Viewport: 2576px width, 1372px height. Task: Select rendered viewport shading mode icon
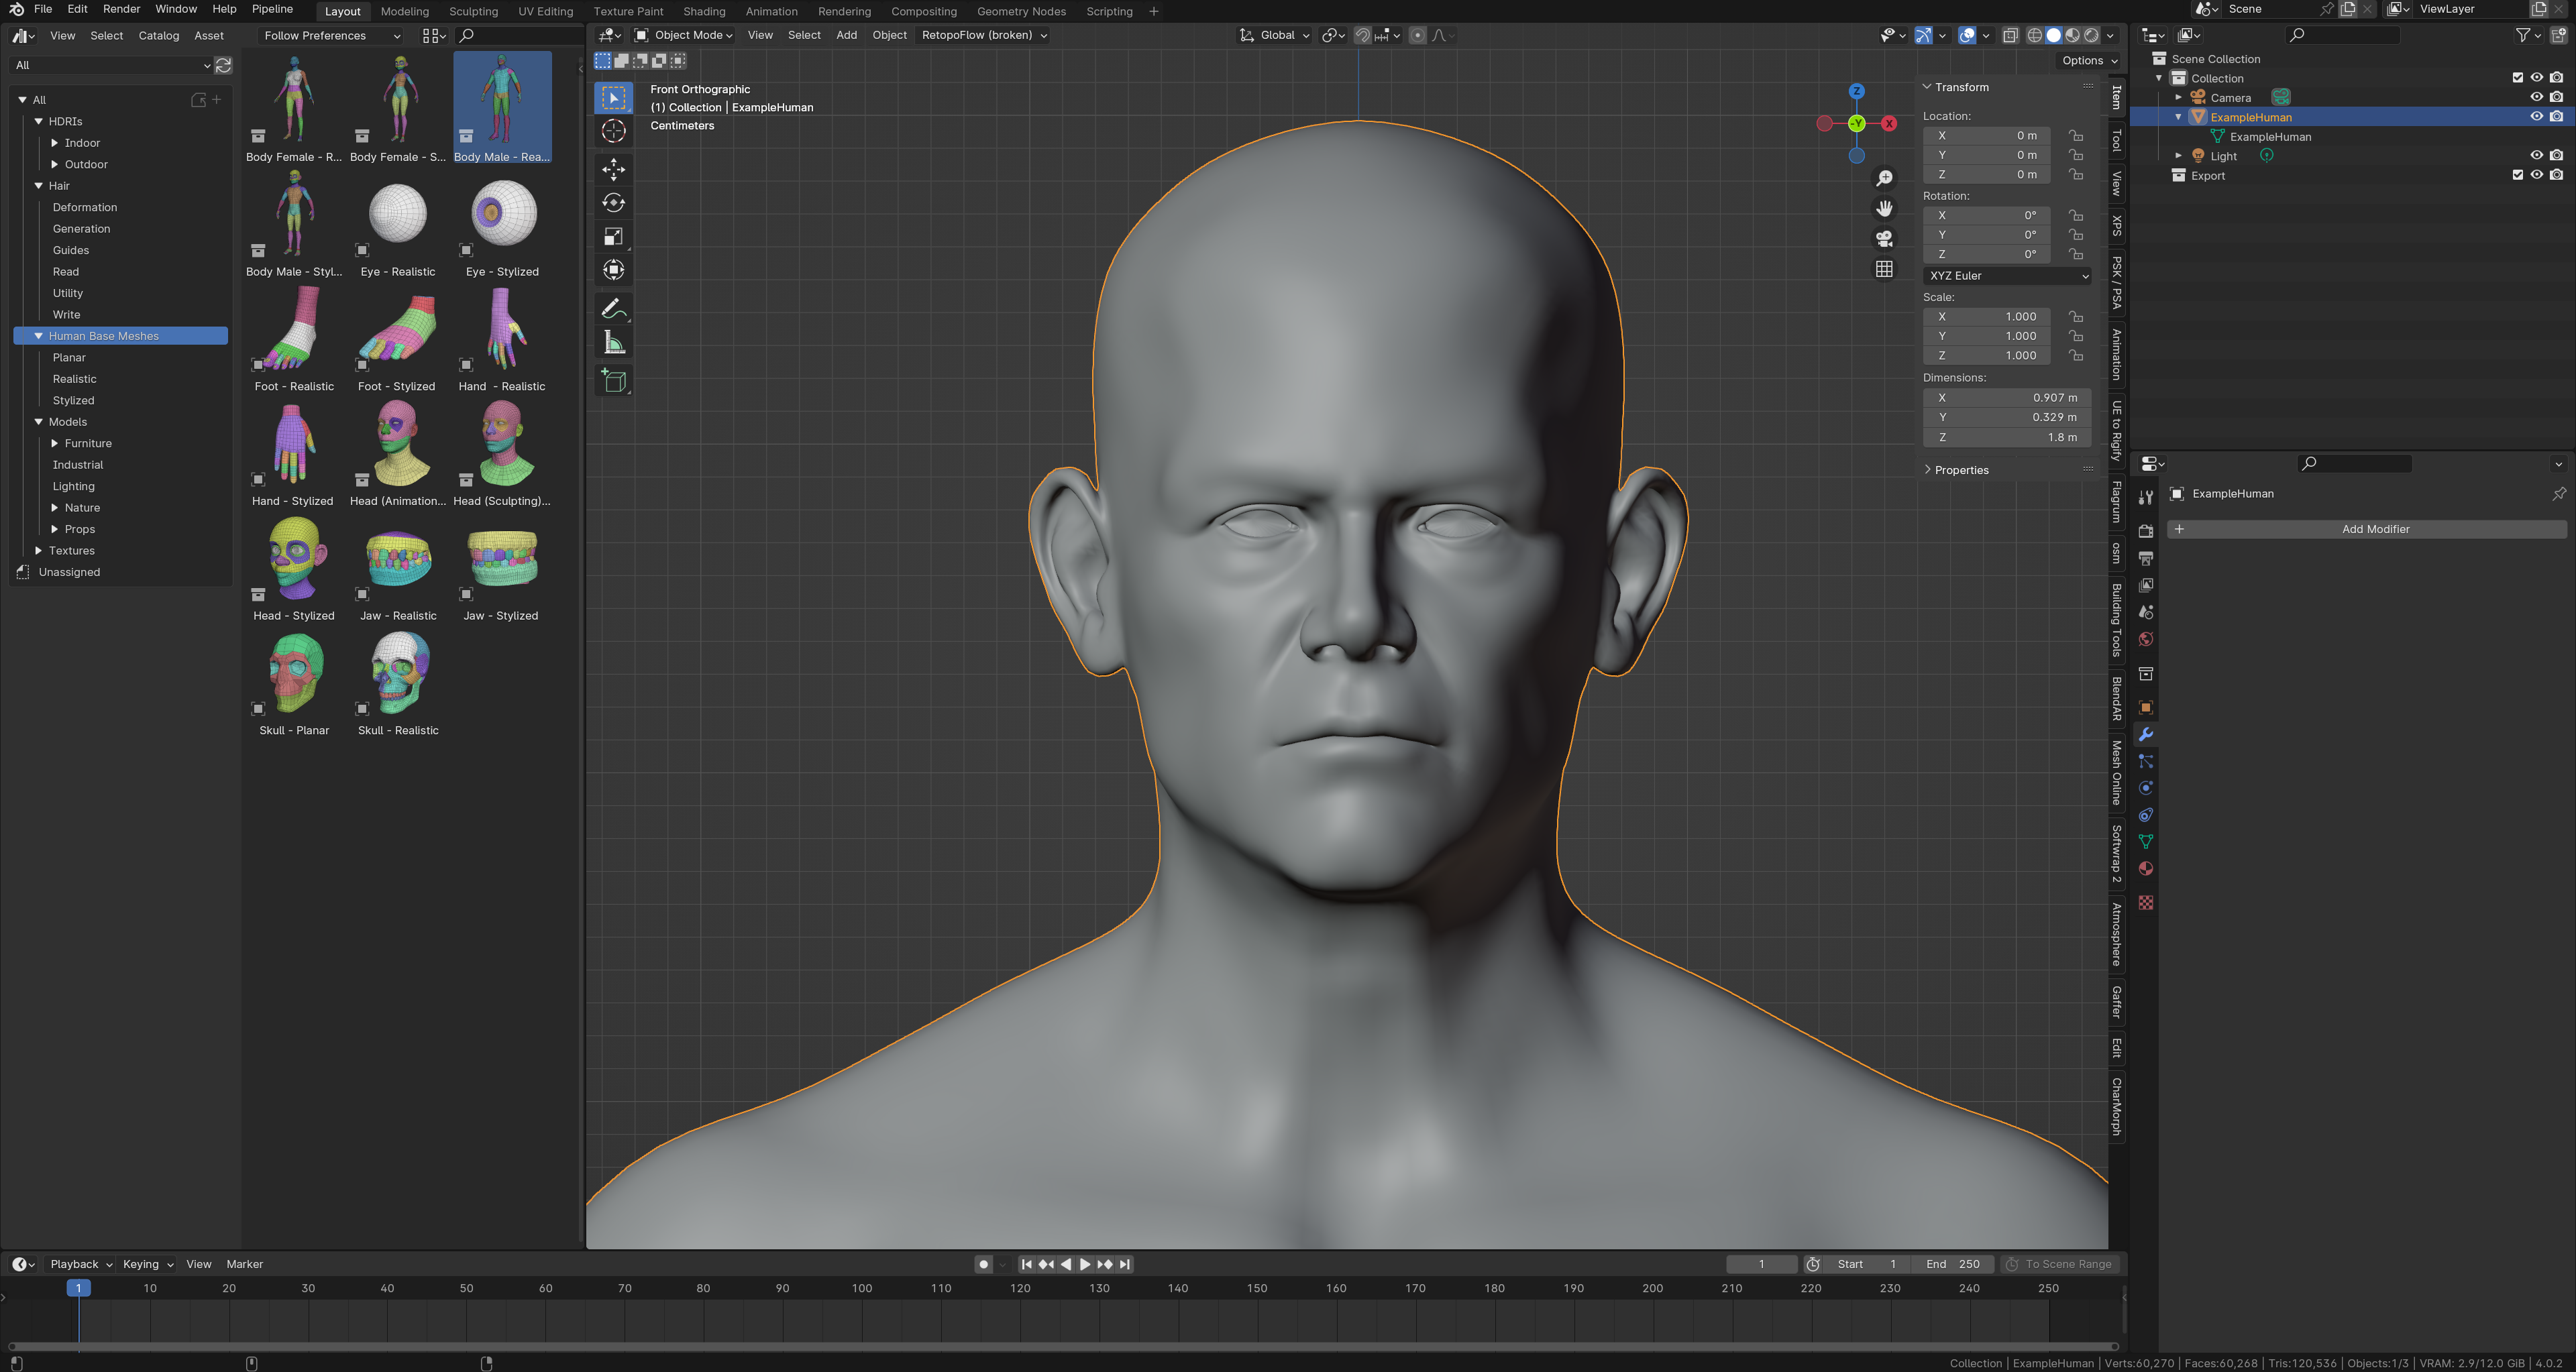tap(2091, 35)
